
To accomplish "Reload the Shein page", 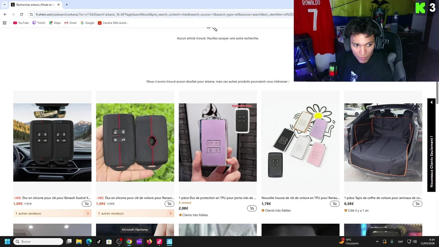I will pos(21,14).
